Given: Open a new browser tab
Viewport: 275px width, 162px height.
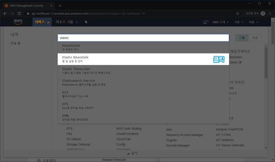Looking at the screenshot, I should coord(60,6).
